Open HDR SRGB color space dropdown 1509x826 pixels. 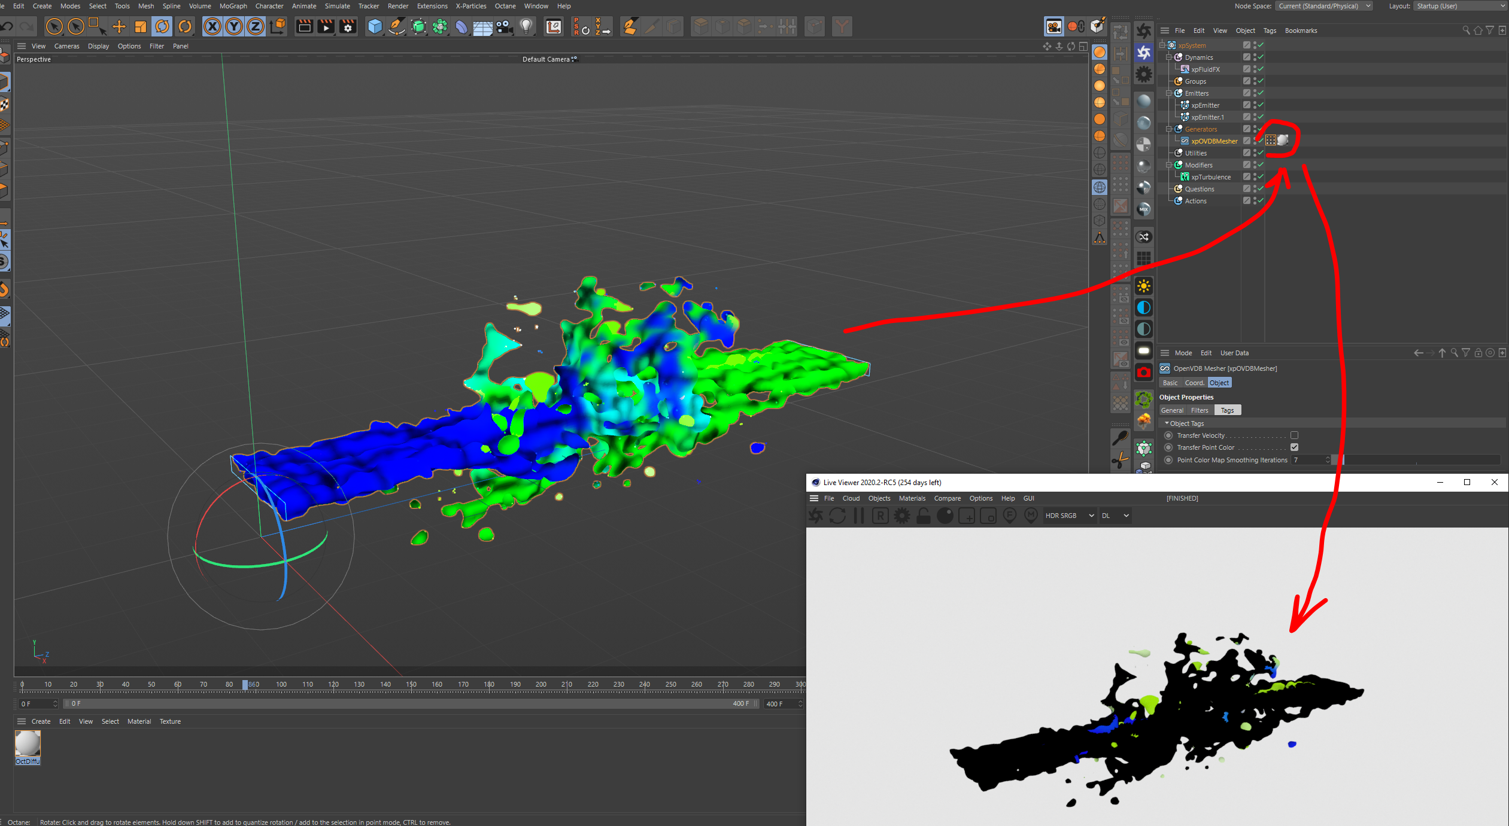(1069, 516)
